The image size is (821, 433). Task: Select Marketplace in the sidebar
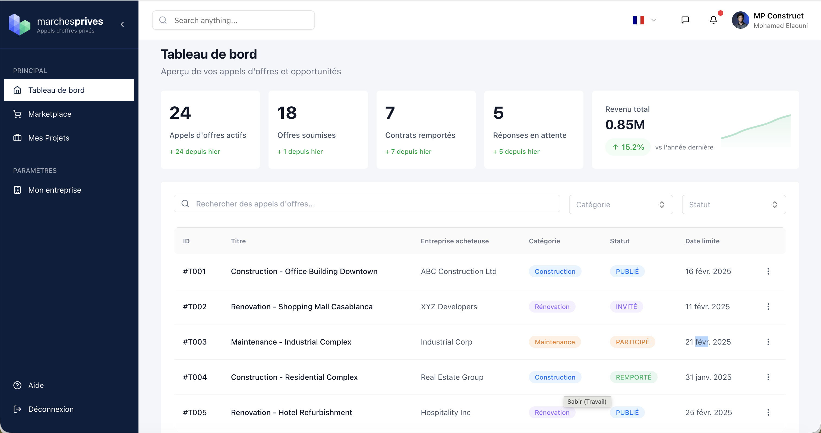pyautogui.click(x=50, y=114)
